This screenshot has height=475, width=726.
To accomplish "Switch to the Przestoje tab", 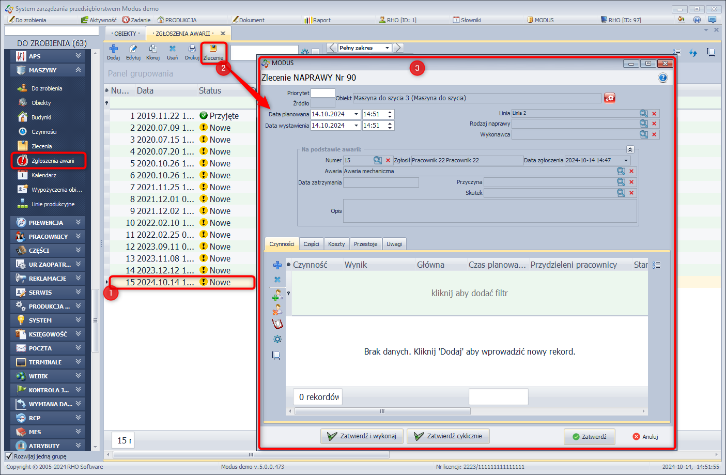I will pos(365,244).
